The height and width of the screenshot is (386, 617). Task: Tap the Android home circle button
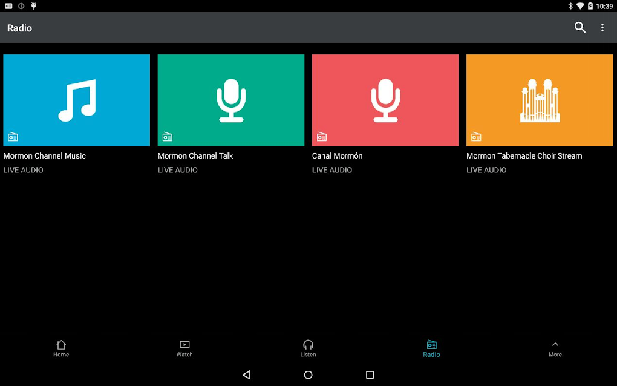coord(308,375)
